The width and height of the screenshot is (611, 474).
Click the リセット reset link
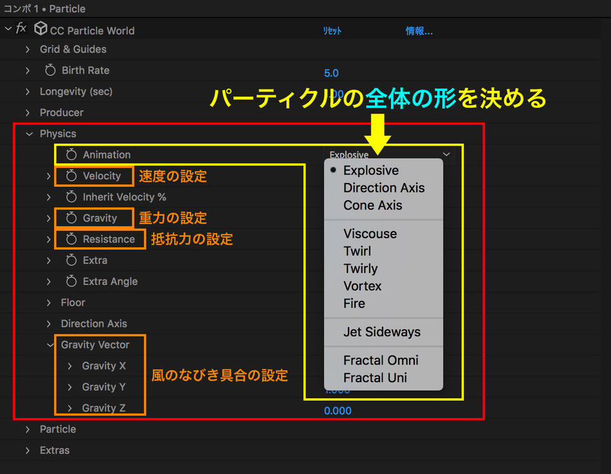pos(332,31)
